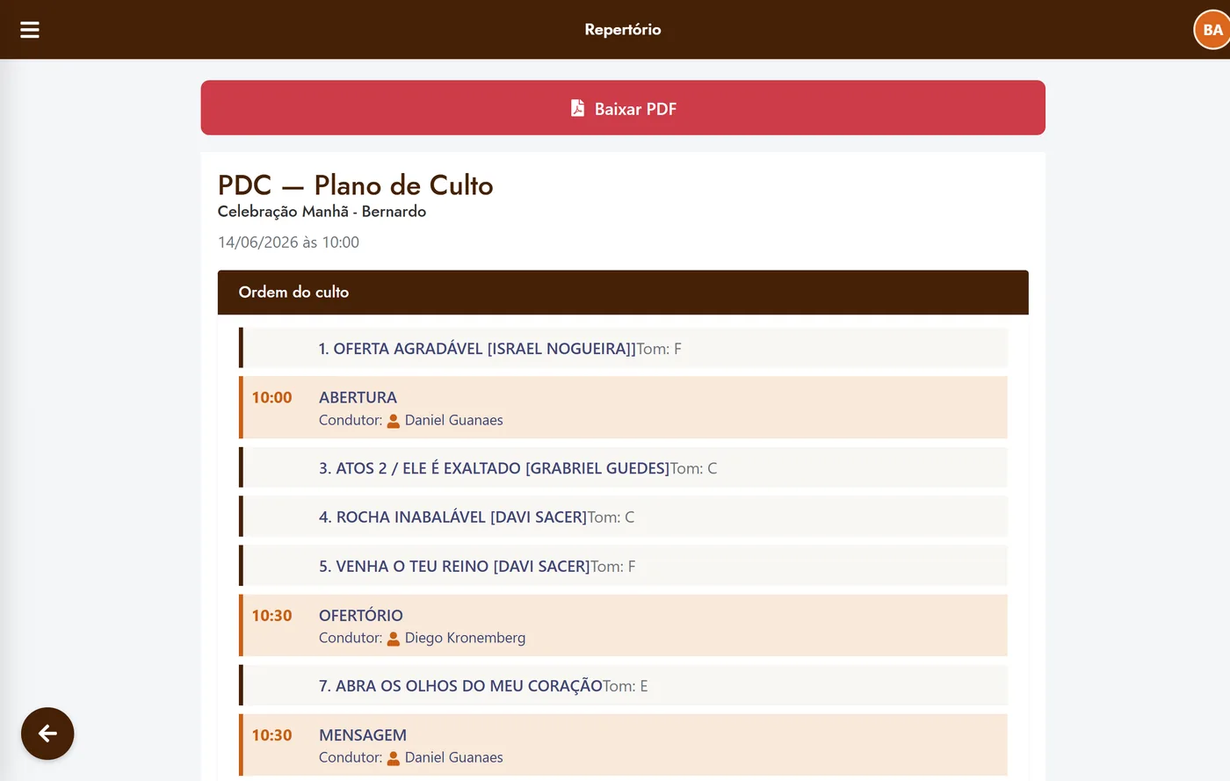Click Daniel Guanaes under MENSAGEM
The image size is (1230, 781).
453,757
